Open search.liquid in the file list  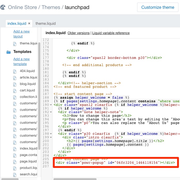coord(28,174)
